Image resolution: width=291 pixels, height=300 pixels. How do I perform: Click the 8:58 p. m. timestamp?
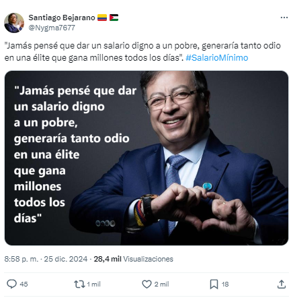(x=22, y=259)
